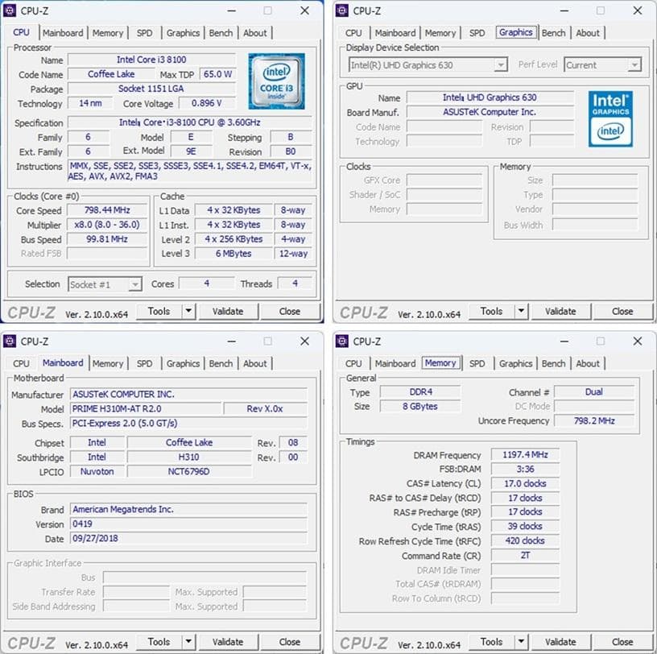Screen dimensions: 657x654
Task: Click the CPU-Z logo at the bottom of the CPU window
Action: tap(31, 312)
